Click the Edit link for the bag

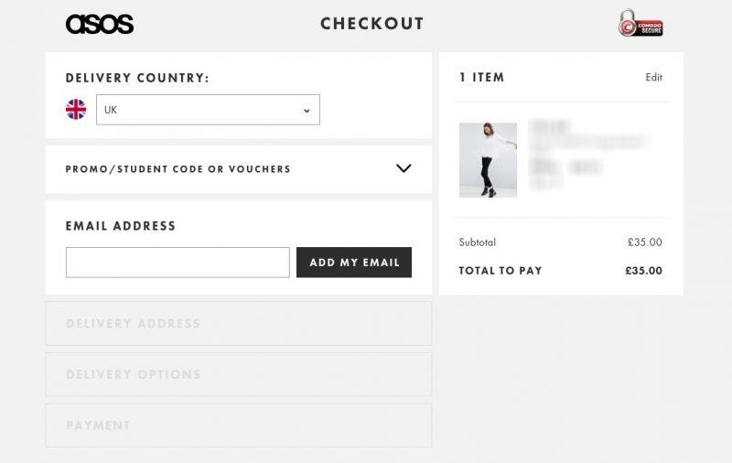click(x=653, y=77)
